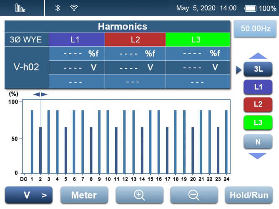Image resolution: width=279 pixels, height=209 pixels.
Task: Zoom out using the magnifier minus button
Action: pos(194,195)
